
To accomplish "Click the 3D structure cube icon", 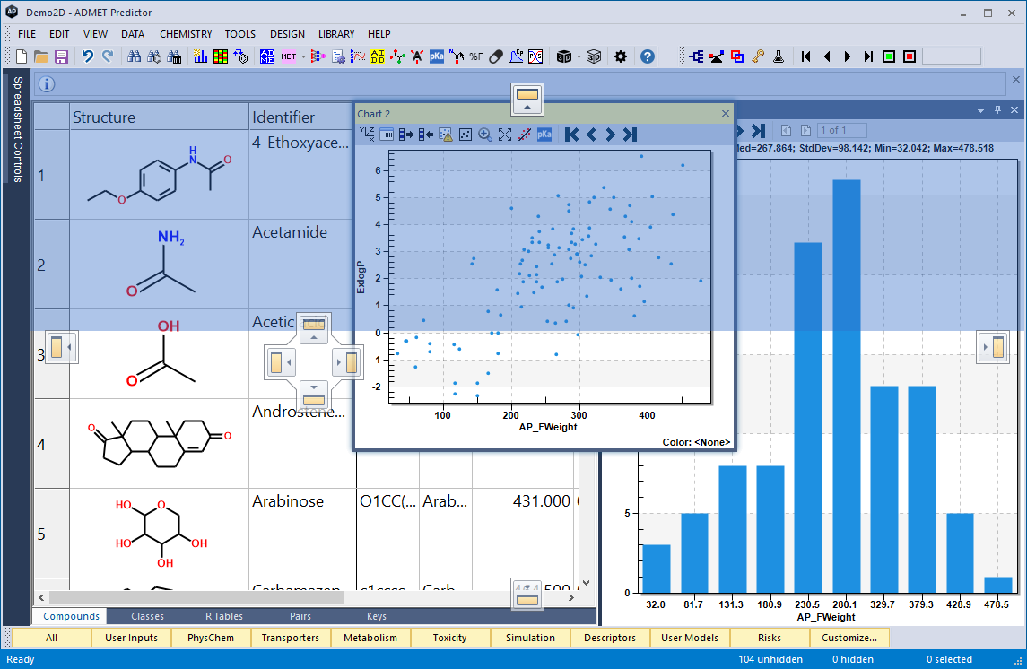I will (563, 57).
